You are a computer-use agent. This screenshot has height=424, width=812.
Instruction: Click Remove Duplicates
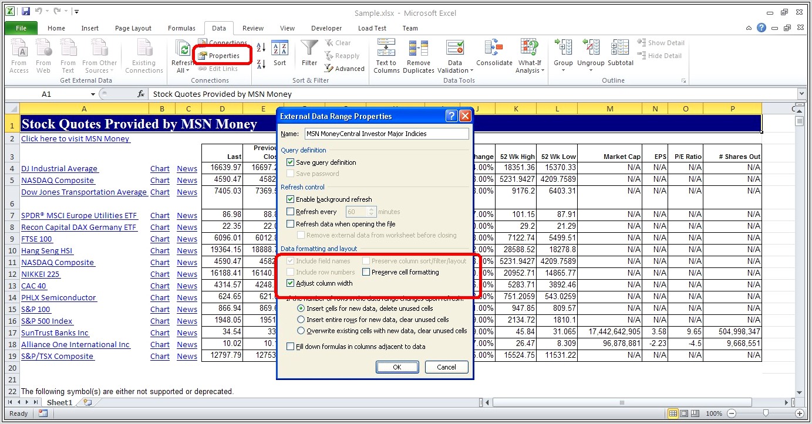(x=419, y=56)
